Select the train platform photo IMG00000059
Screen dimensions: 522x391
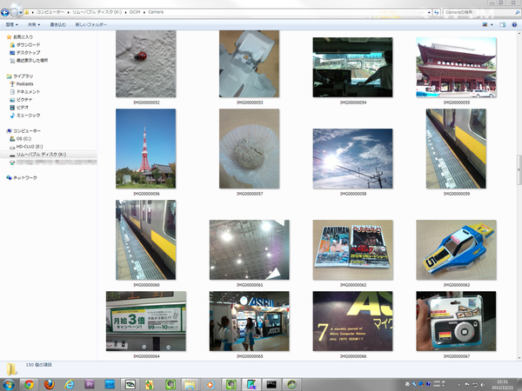(456, 149)
